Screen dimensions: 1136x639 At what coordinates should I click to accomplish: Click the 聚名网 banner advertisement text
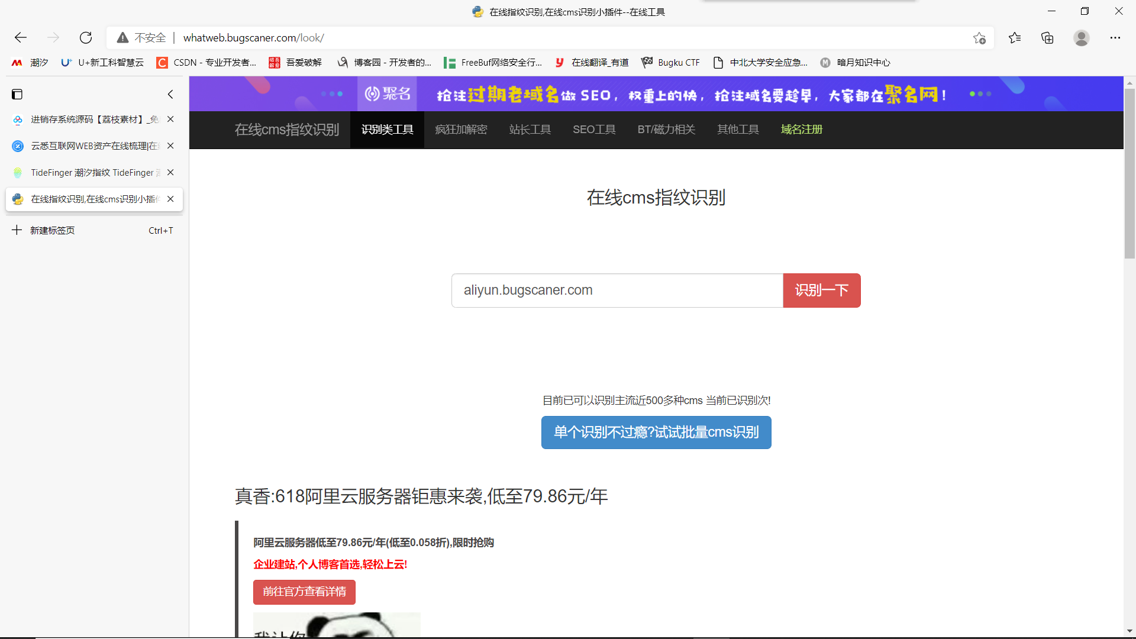(691, 95)
